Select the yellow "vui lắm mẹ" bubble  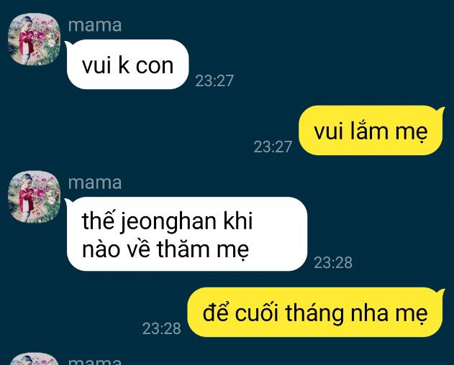pos(371,131)
